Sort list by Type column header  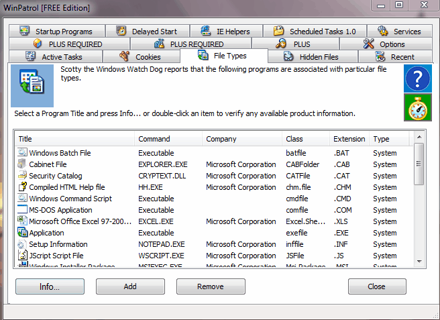tap(389, 139)
